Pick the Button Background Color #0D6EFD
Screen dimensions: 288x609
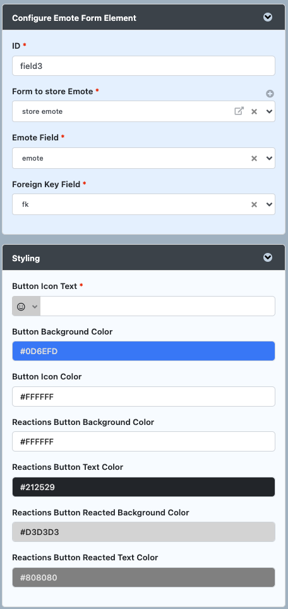tap(143, 351)
